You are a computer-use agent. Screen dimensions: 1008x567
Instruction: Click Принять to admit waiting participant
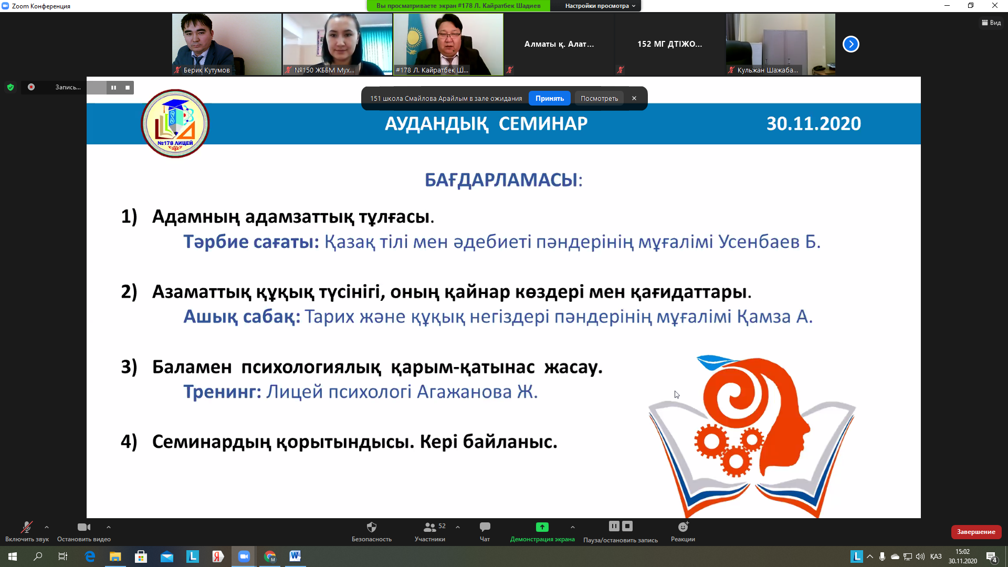click(x=549, y=98)
